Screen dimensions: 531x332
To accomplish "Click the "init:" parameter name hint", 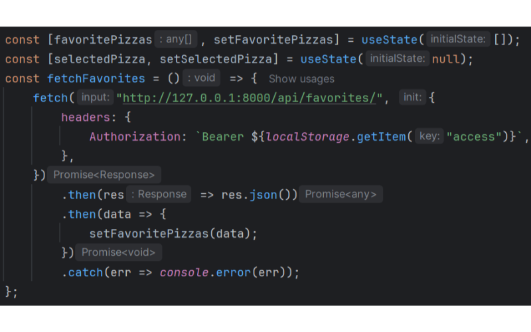I will 412,98.
